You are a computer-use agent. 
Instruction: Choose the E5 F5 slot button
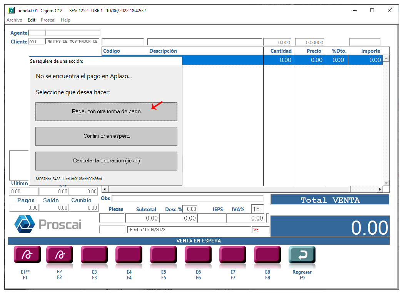click(x=164, y=255)
